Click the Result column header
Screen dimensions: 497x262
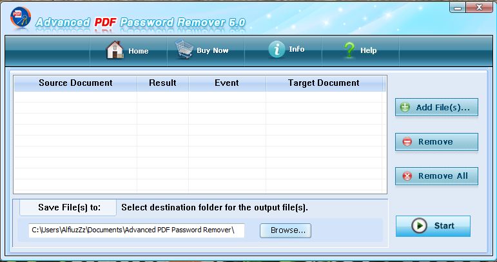162,83
